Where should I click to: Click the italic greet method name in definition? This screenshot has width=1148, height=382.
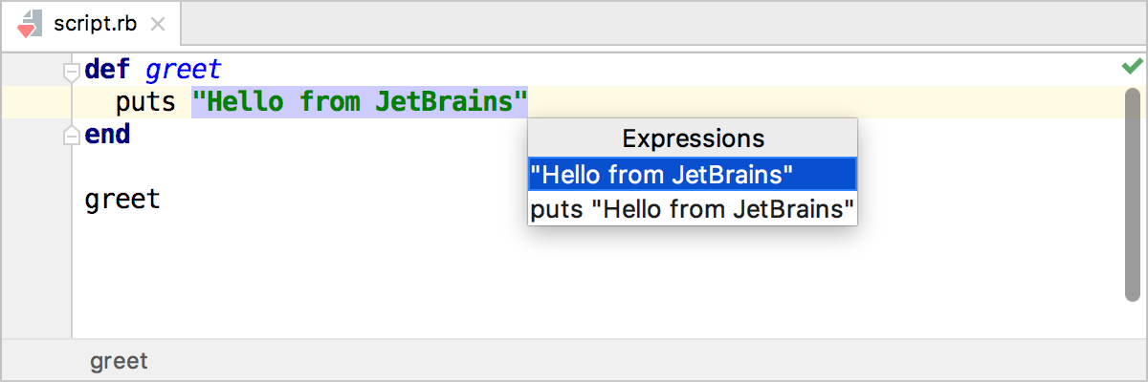pos(183,70)
